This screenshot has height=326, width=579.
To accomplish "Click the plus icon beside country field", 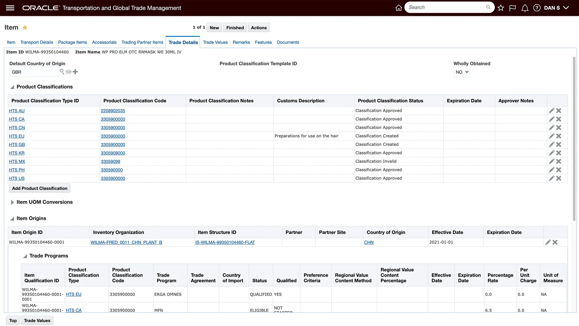I will (75, 72).
